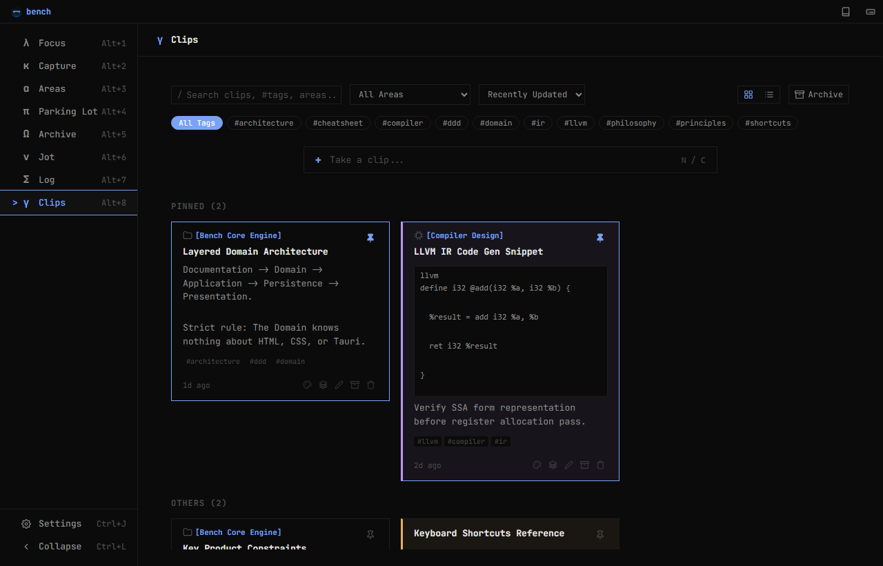Screen dimensions: 883x566
Task: Archive the LLVM IR Code Gen Snippet clip
Action: coord(584,465)
